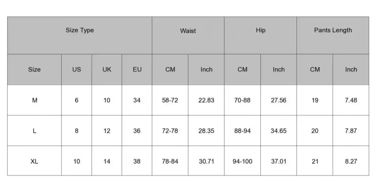Image resolution: width=377 pixels, height=191 pixels.
Task: Select the M size row label
Action: click(34, 100)
